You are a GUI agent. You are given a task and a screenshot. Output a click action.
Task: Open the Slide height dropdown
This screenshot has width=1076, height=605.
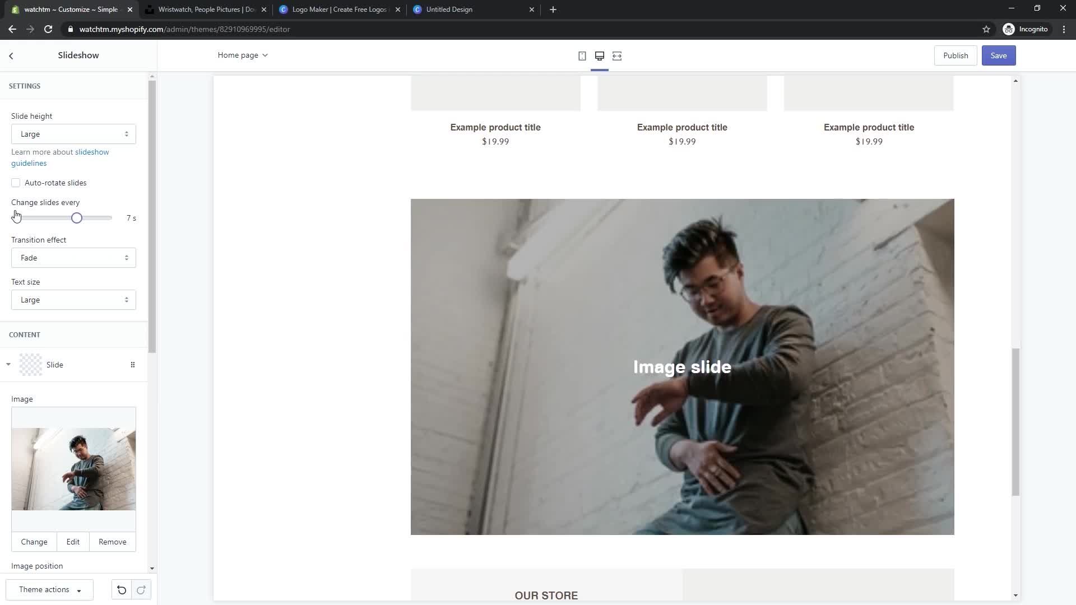point(73,134)
